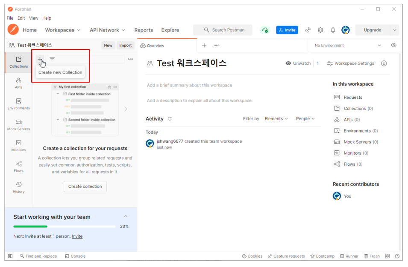Viewport: 408px width, 267px height.
Task: Click the Invite link in team panel
Action: 77,236
